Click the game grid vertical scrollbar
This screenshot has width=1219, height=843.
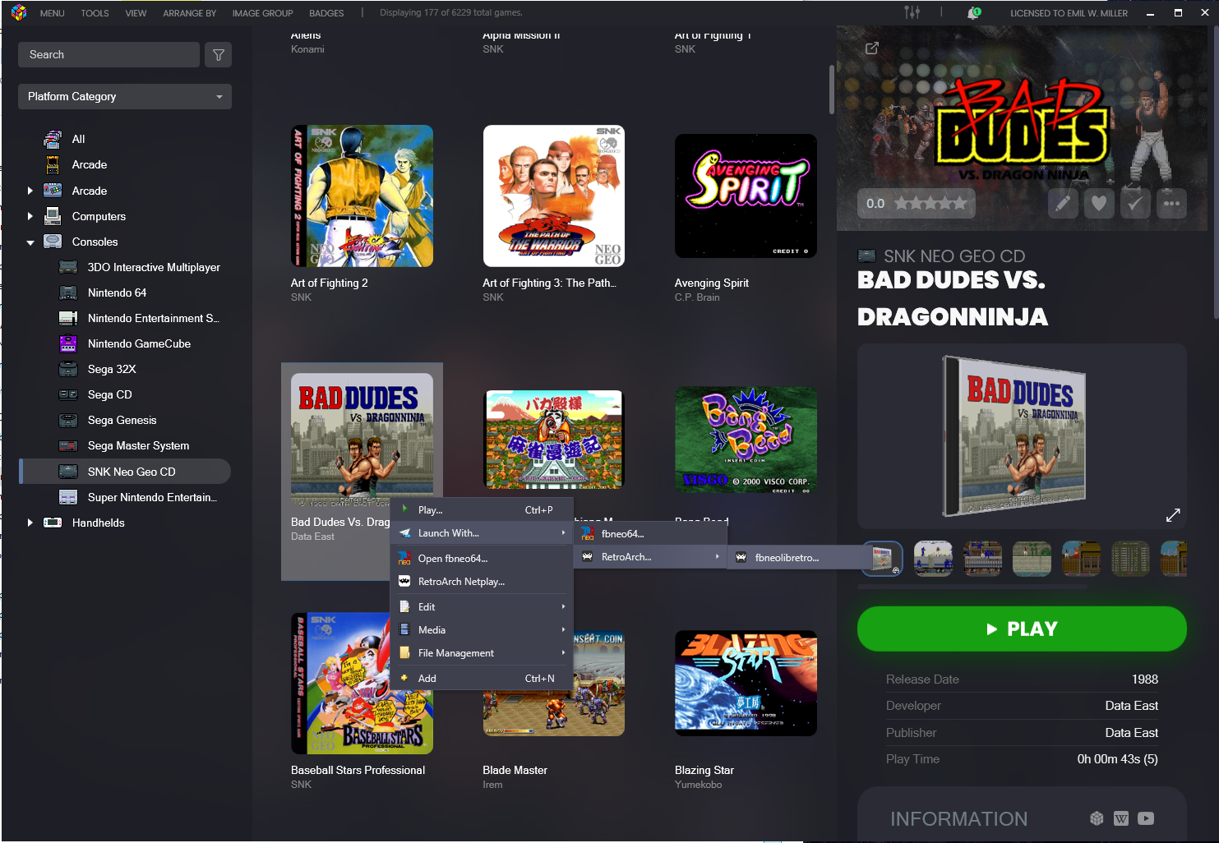click(831, 90)
